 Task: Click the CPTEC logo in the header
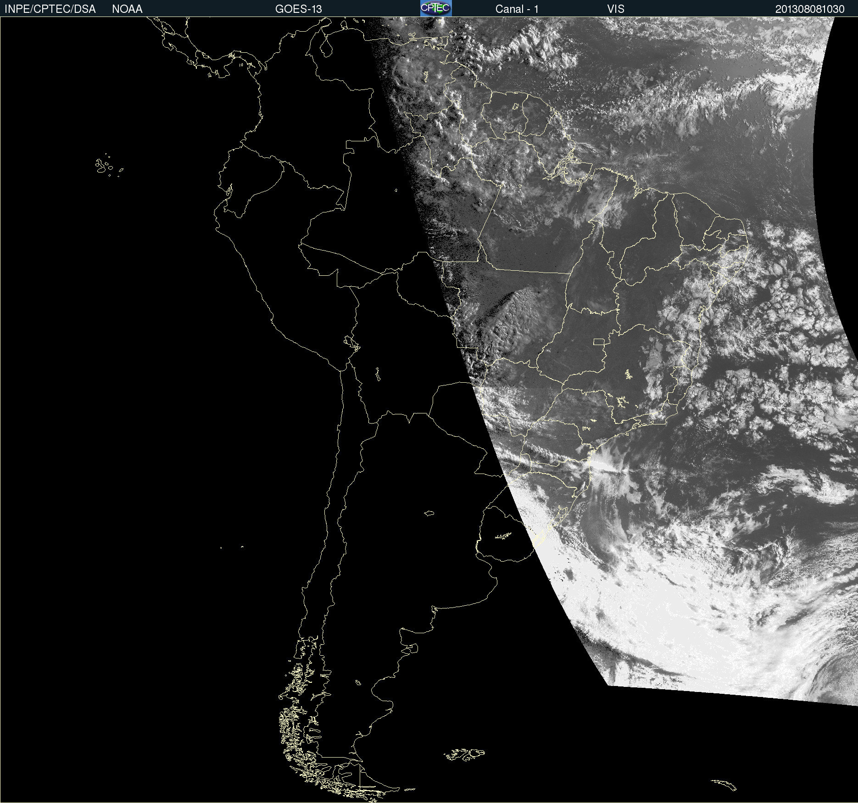[x=436, y=8]
